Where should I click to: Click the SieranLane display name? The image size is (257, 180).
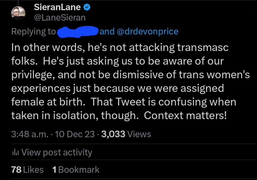[57, 8]
